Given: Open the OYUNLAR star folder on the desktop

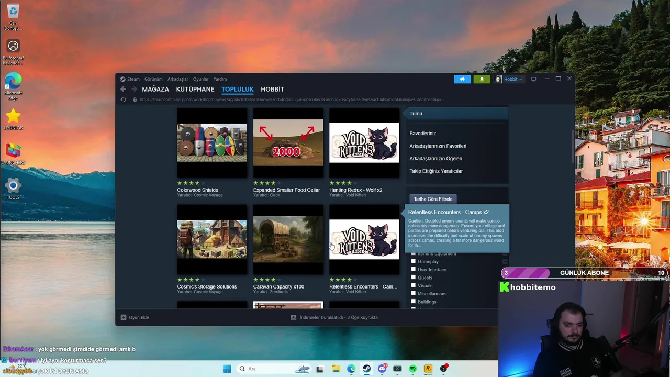Looking at the screenshot, I should [x=13, y=119].
